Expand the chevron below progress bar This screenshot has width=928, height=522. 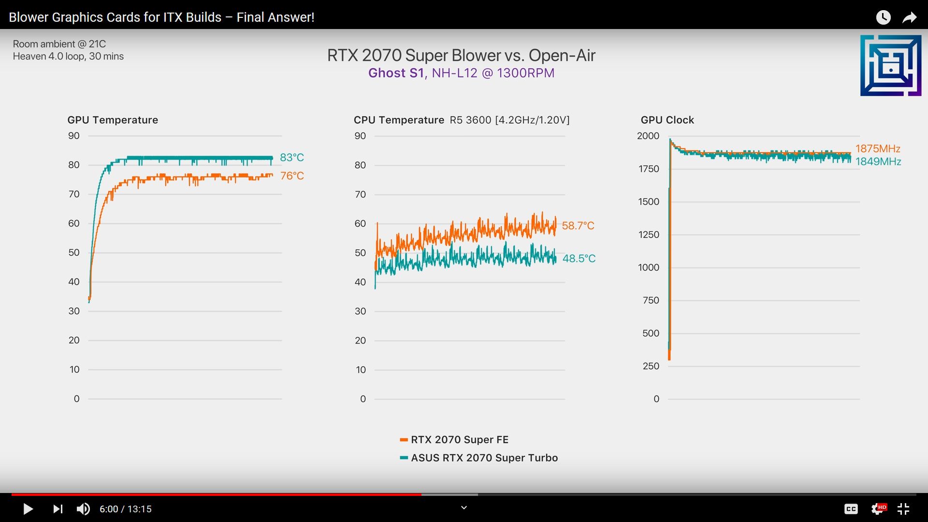click(x=464, y=507)
